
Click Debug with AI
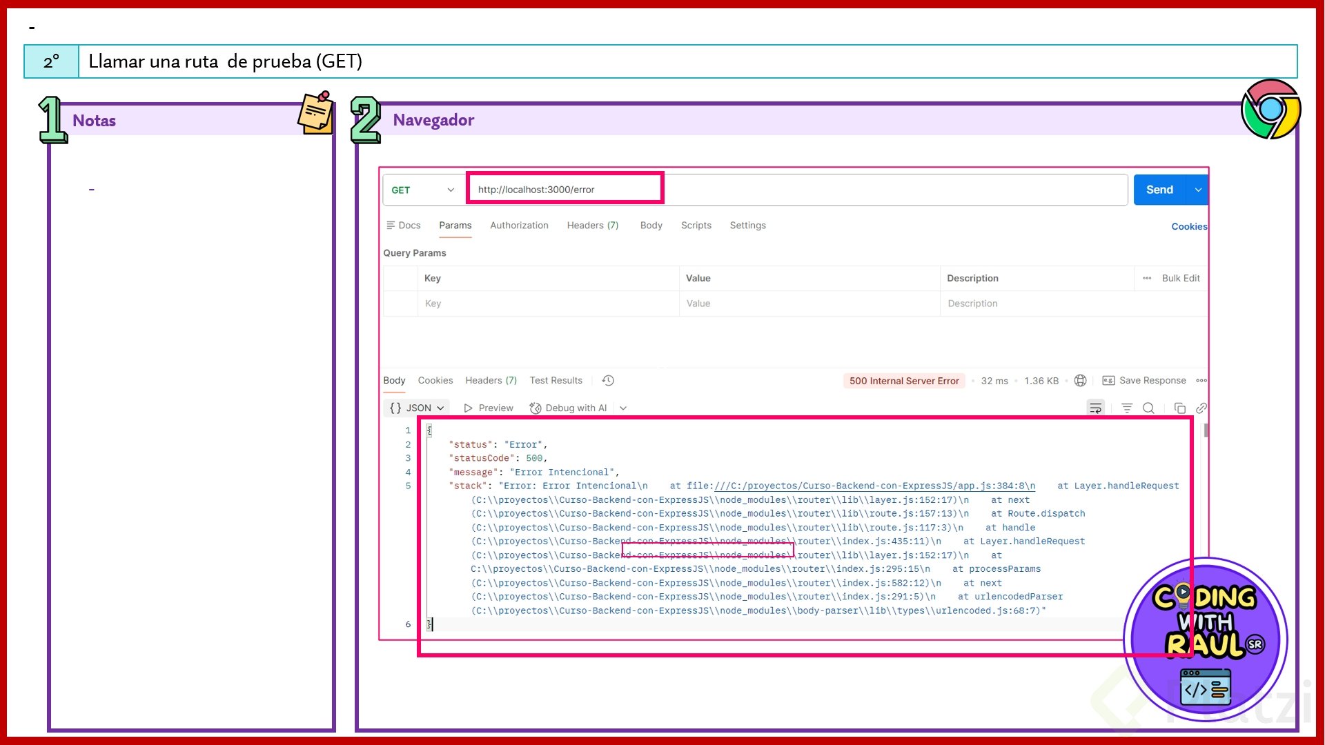coord(569,408)
